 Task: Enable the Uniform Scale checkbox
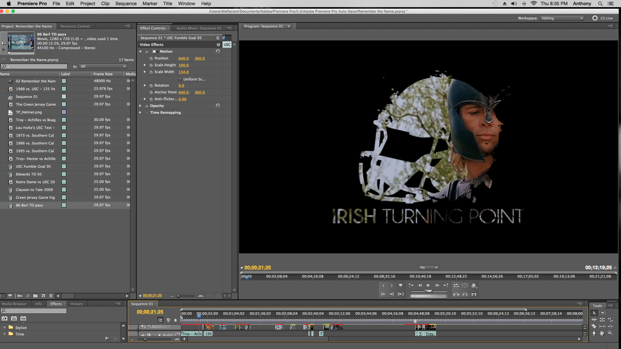(x=180, y=79)
